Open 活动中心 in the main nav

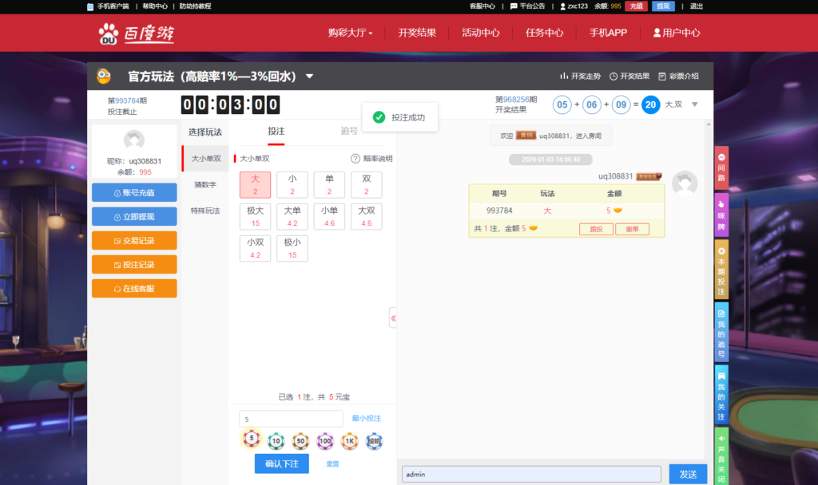(x=480, y=33)
